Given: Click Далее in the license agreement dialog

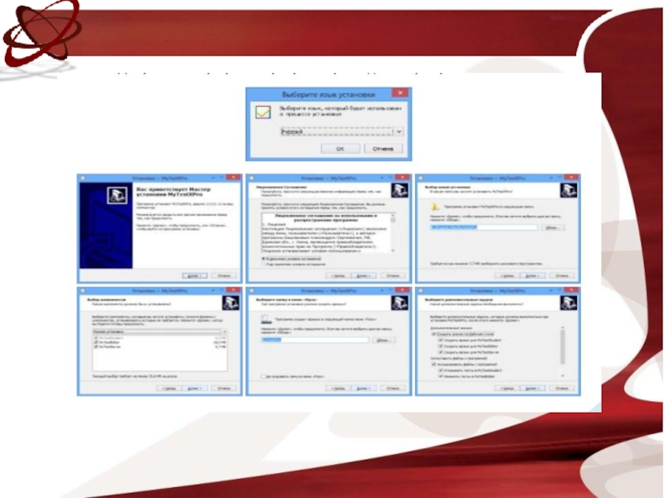Looking at the screenshot, I should click(364, 276).
